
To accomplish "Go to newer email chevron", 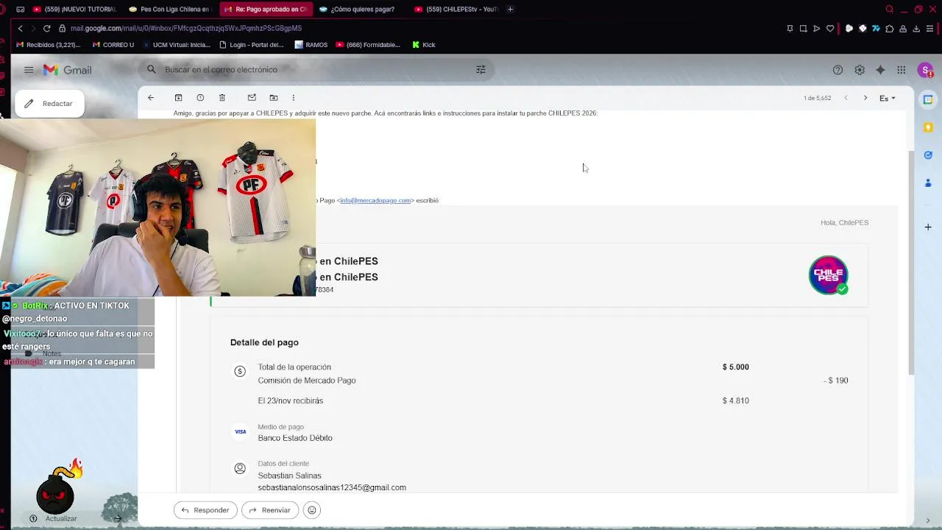I will coord(846,98).
